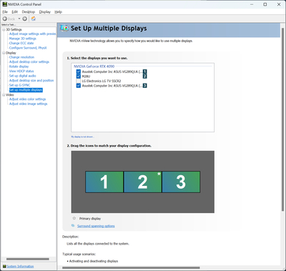Open the File menu
Viewport: 286px width, 271px height.
[x=5, y=11]
